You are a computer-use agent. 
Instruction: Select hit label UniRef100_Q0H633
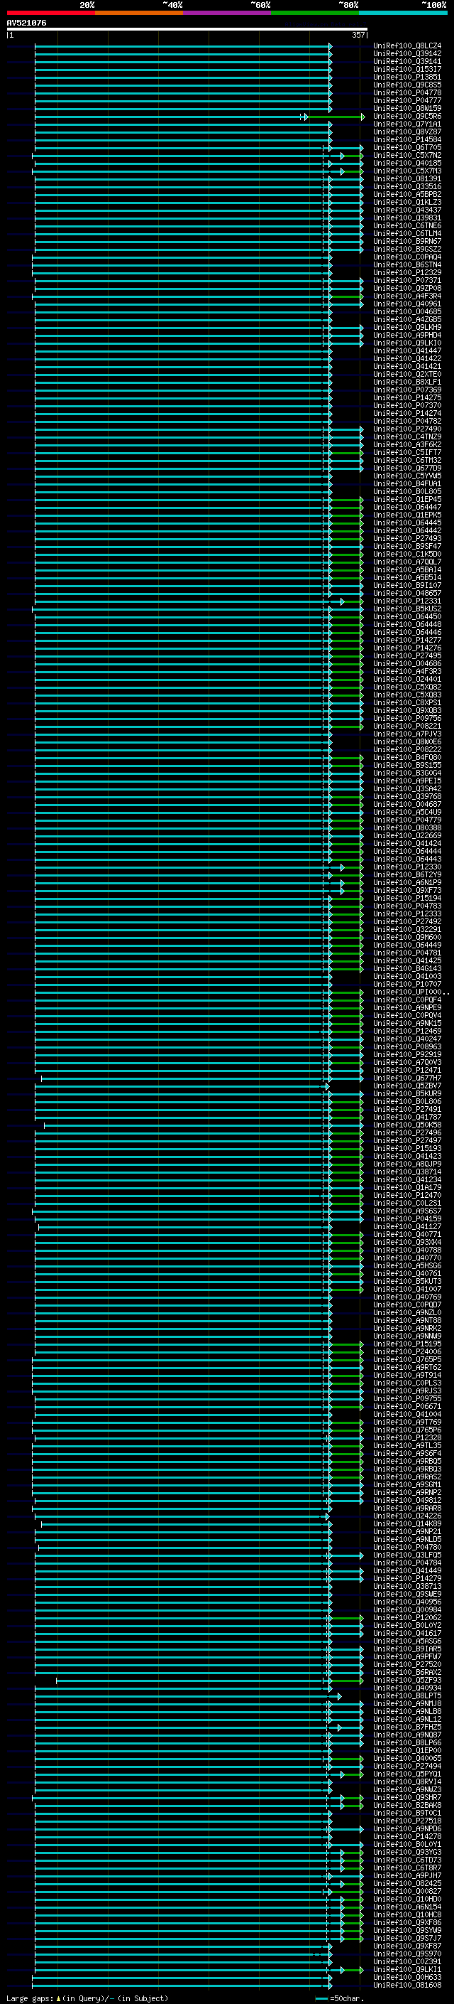click(406, 1978)
